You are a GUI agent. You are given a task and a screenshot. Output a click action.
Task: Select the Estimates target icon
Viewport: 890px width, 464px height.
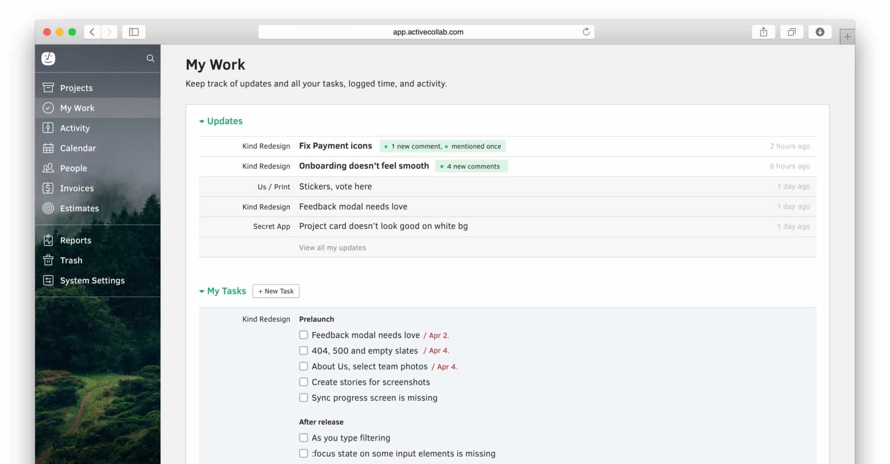pos(49,208)
